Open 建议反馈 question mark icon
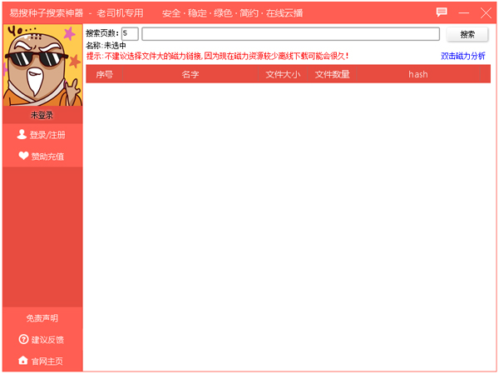The height and width of the screenshot is (374, 499). [x=23, y=339]
